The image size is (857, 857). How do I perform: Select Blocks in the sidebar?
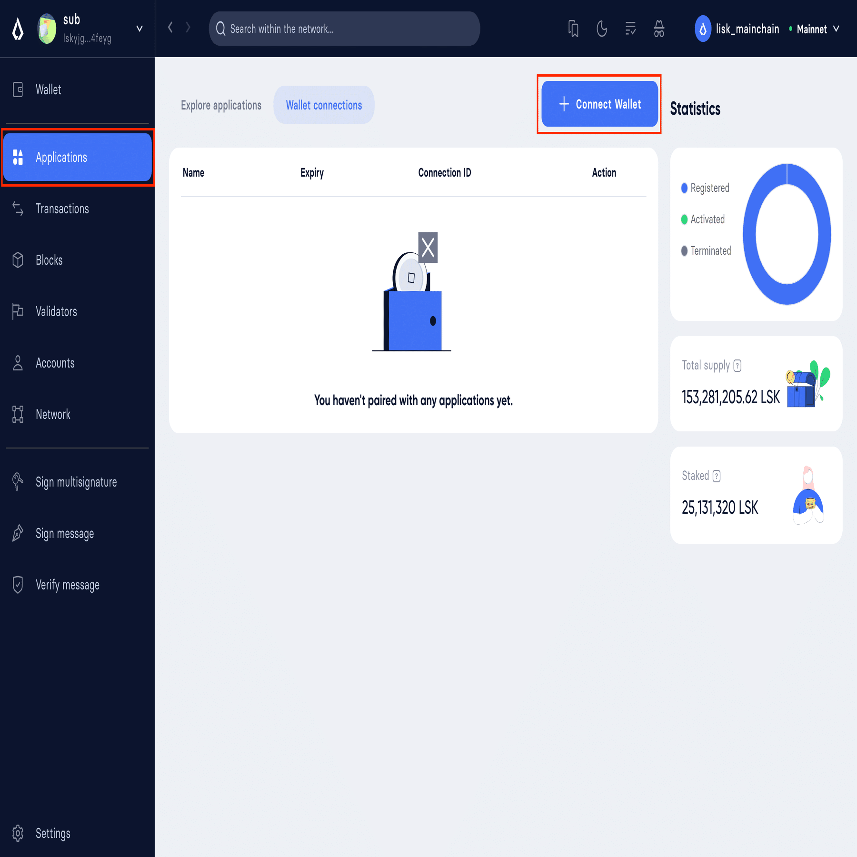(50, 260)
